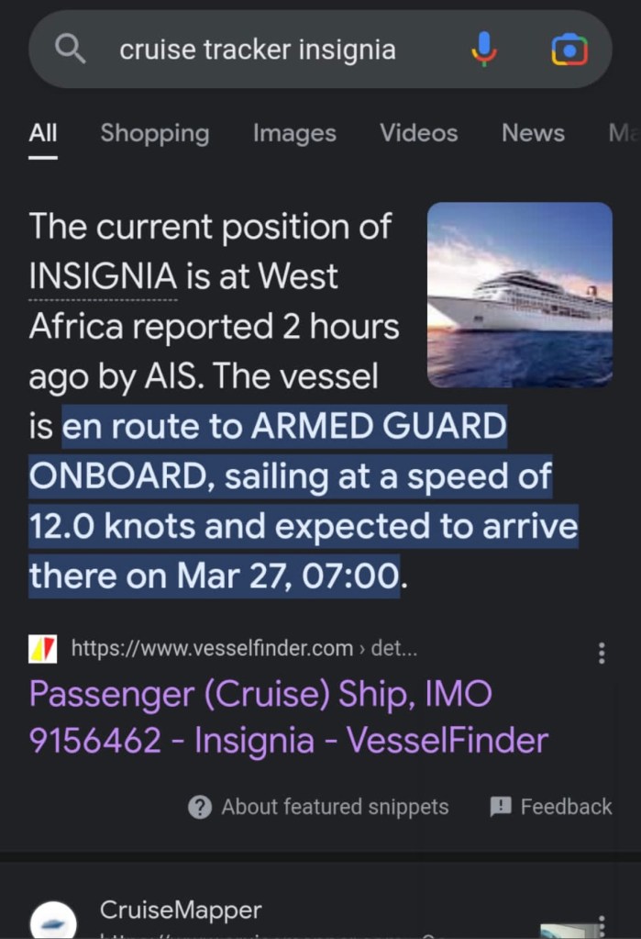Open the cruise ship thumbnail image
The height and width of the screenshot is (939, 641).
[x=519, y=295]
